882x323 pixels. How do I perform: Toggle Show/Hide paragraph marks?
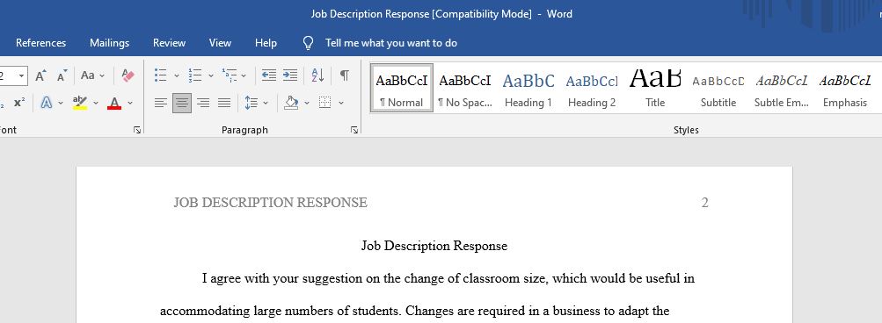(344, 75)
